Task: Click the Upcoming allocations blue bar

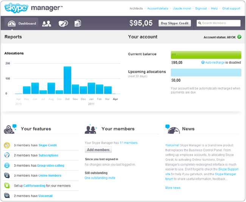Action: coord(206,73)
